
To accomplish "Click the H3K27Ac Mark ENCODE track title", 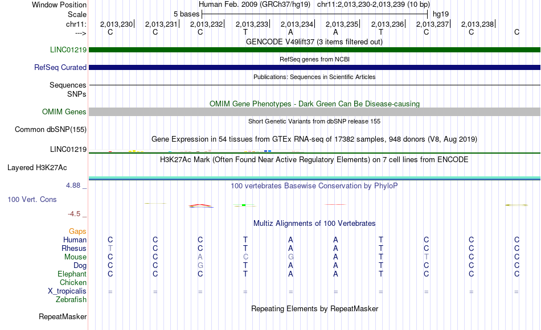I will (314, 160).
